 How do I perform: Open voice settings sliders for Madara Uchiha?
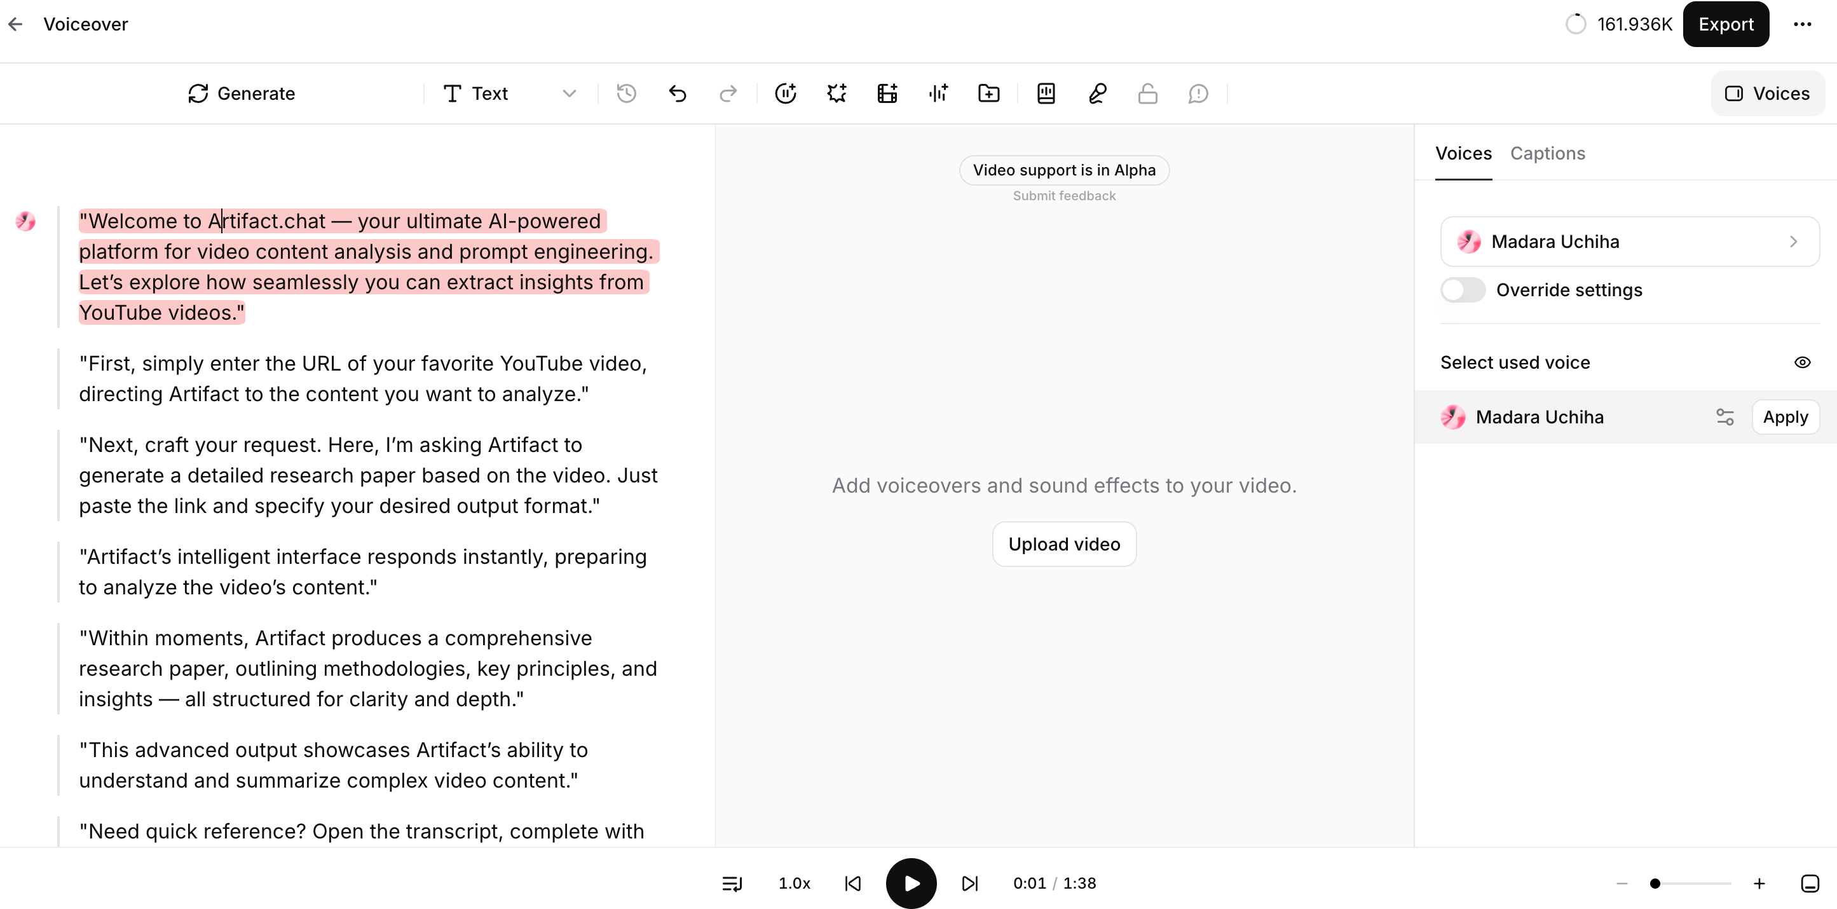(x=1724, y=417)
